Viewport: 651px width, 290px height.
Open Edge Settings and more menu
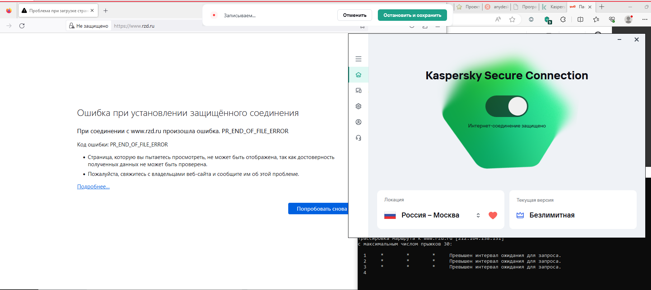[x=645, y=19]
